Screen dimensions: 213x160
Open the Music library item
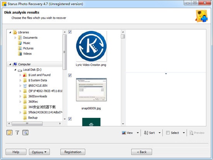click(27, 43)
